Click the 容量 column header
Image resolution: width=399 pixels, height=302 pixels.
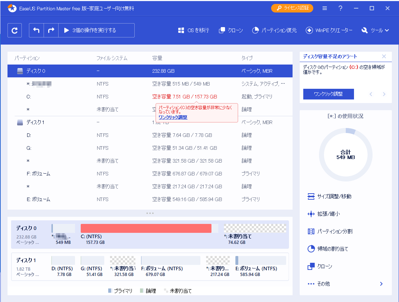[x=157, y=58]
